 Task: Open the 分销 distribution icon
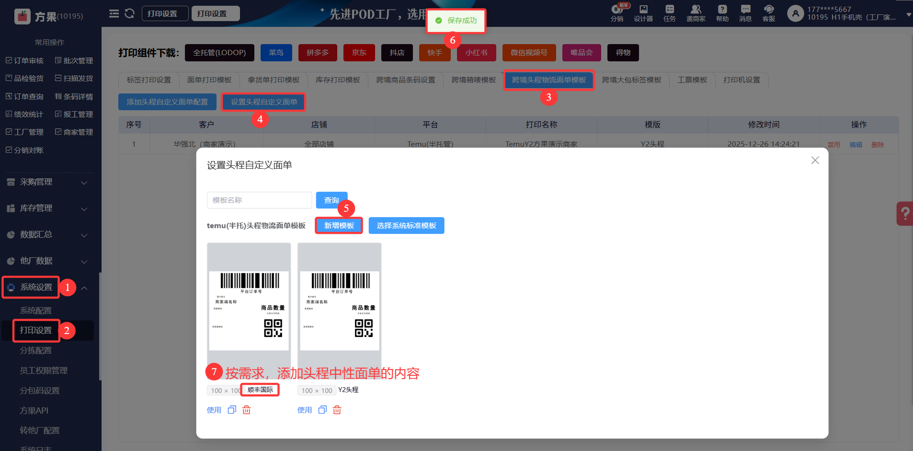coord(617,13)
